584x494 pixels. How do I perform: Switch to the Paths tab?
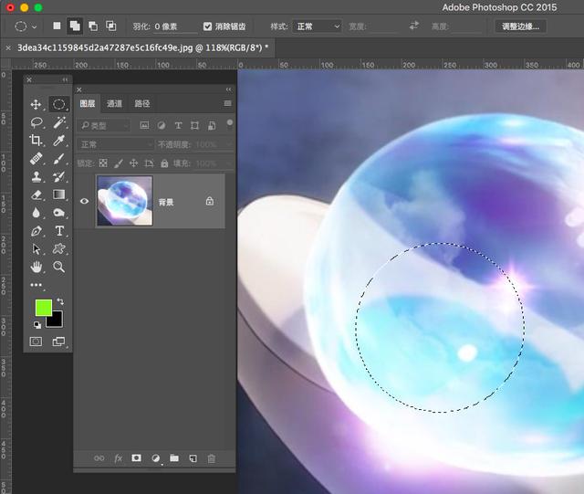click(x=142, y=104)
